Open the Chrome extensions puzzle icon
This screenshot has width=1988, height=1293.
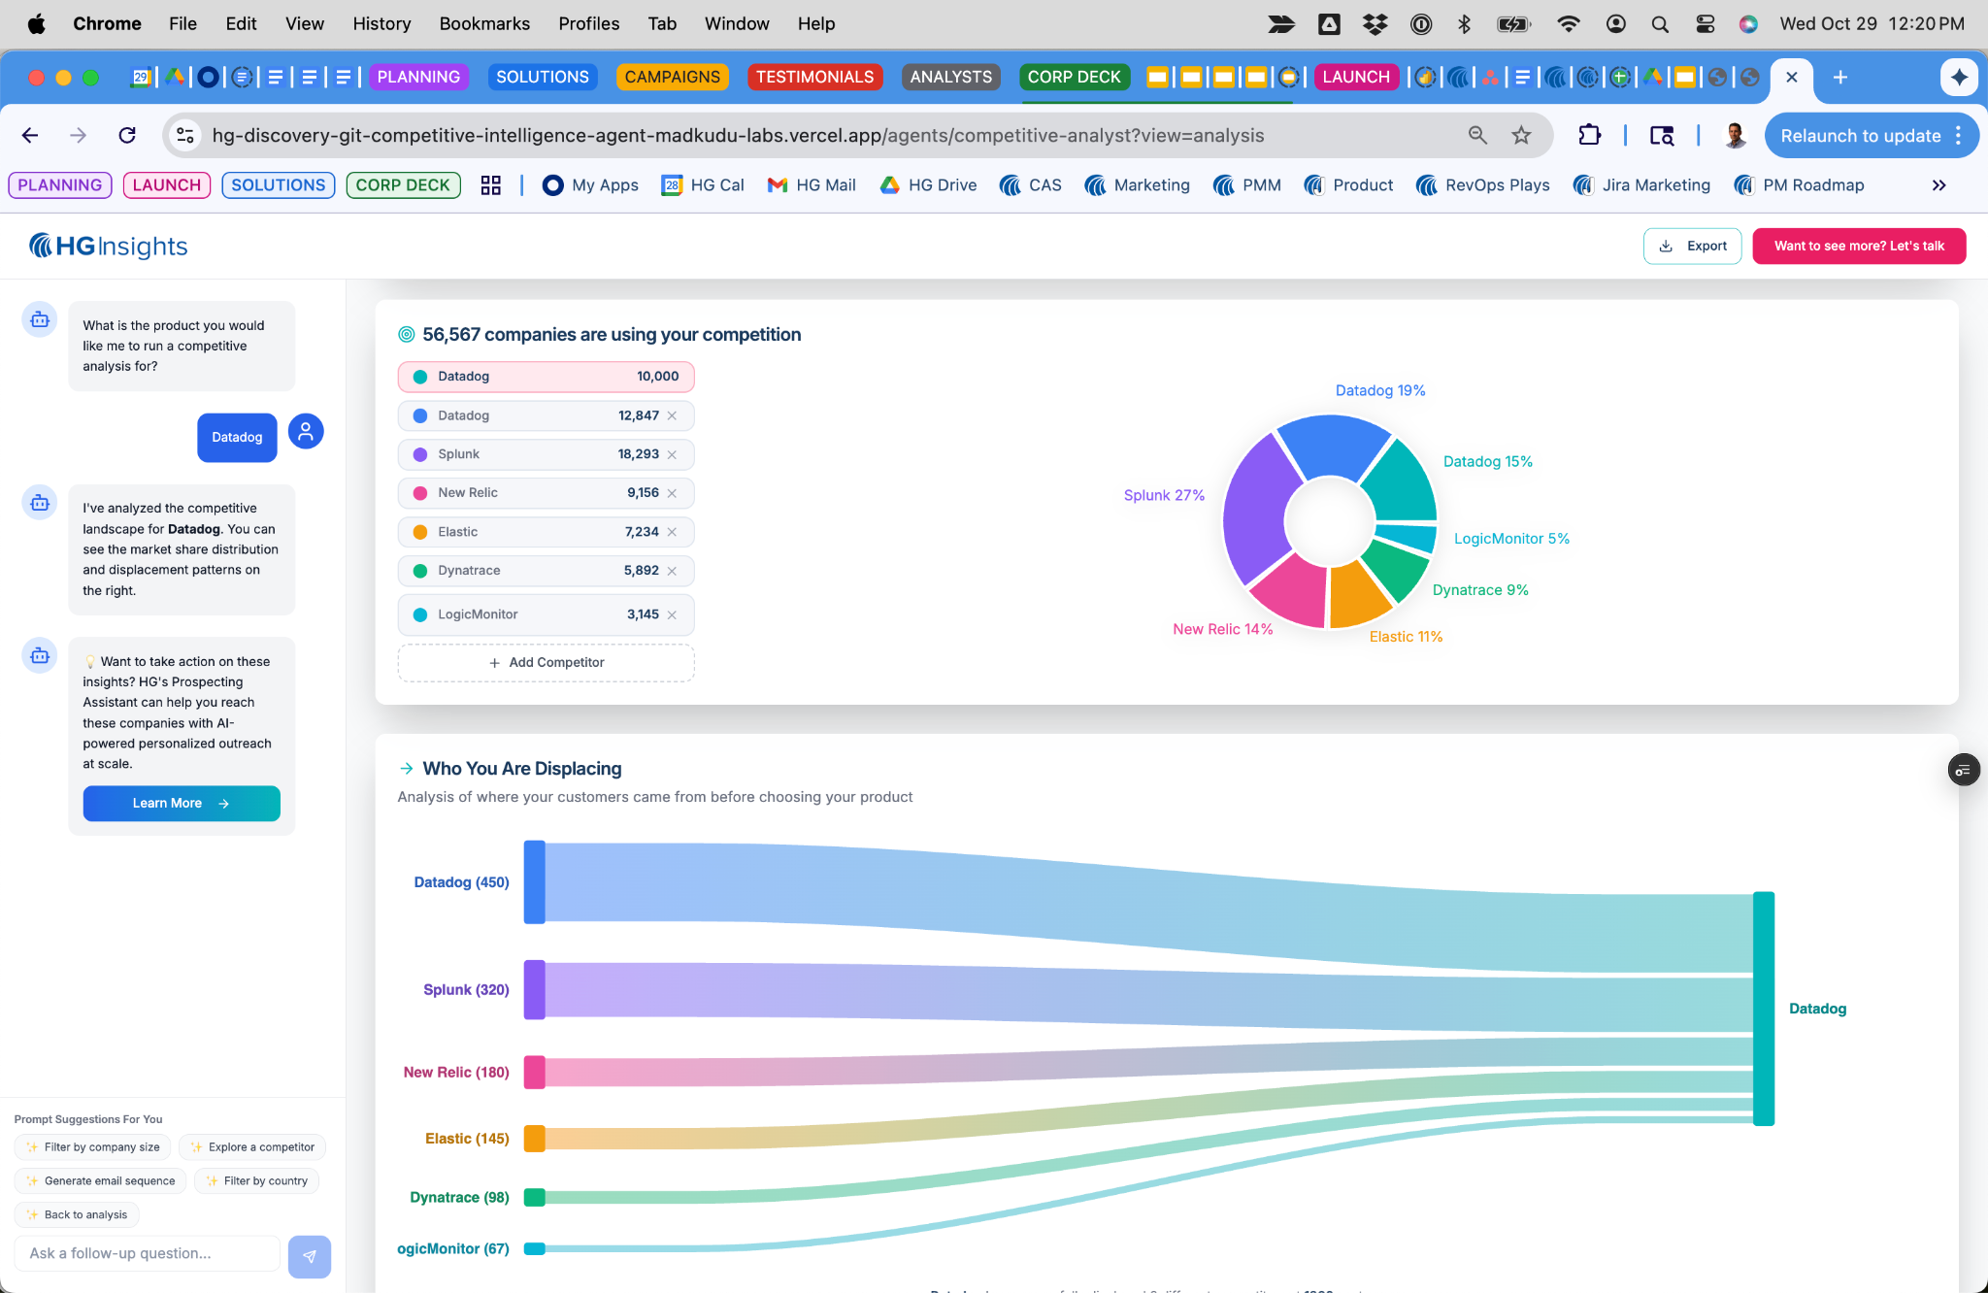[1589, 136]
